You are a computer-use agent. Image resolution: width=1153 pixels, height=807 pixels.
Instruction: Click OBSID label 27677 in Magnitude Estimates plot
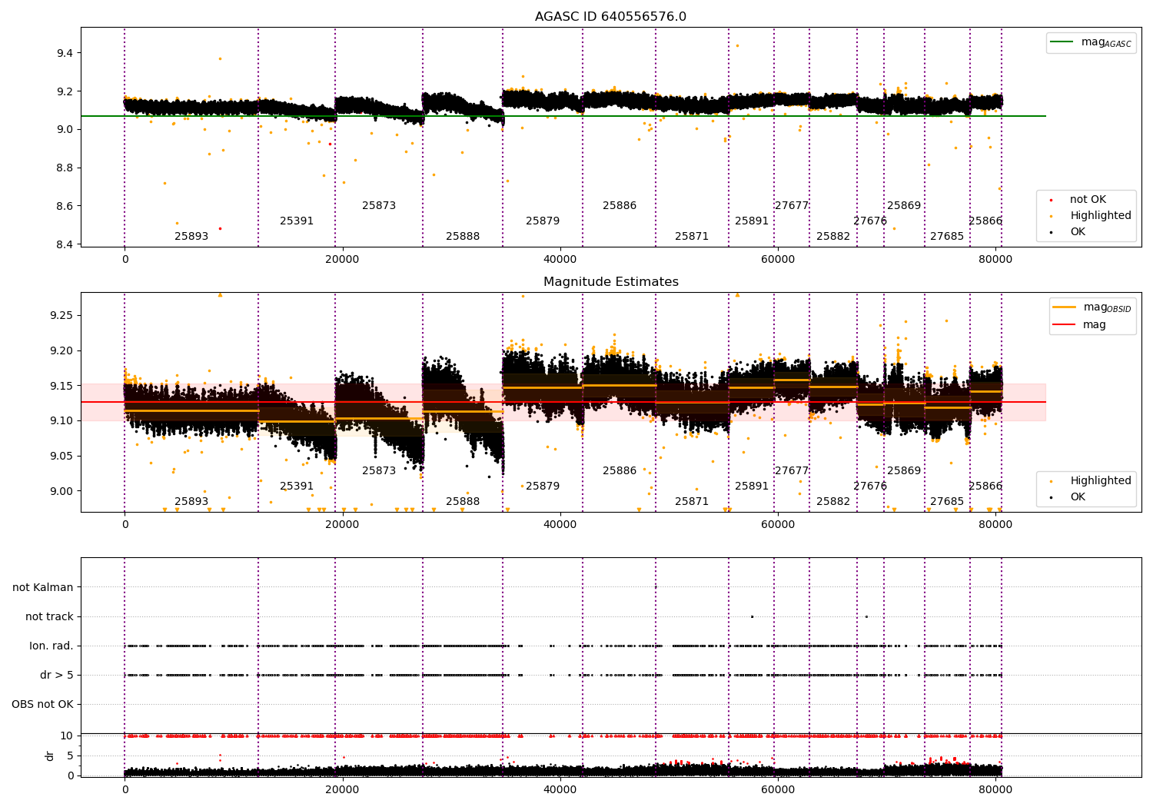792,471
